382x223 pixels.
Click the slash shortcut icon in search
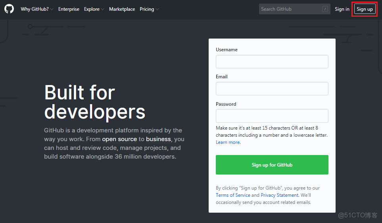pyautogui.click(x=325, y=9)
